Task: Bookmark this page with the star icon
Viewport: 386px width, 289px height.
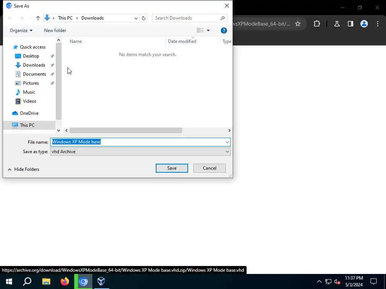Action: (x=298, y=24)
